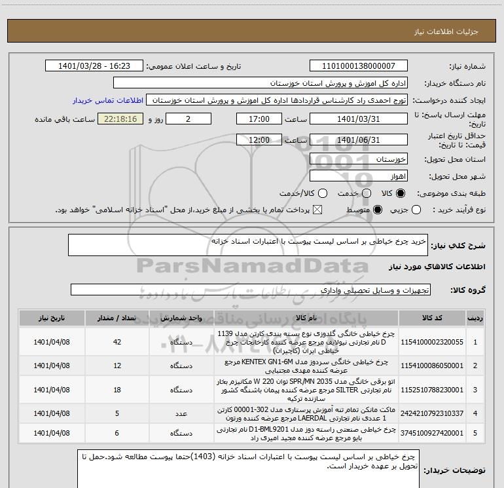Viewport: 504px width, 488px height.
Task: Select product code 1152510788230001
Action: 432,390
